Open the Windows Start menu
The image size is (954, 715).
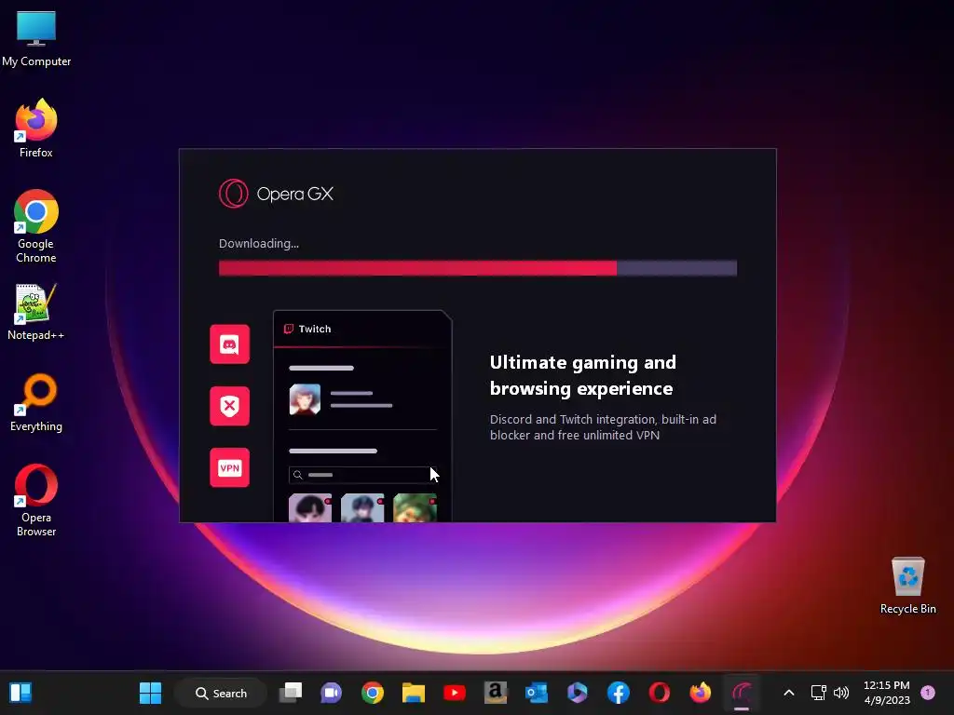click(150, 693)
